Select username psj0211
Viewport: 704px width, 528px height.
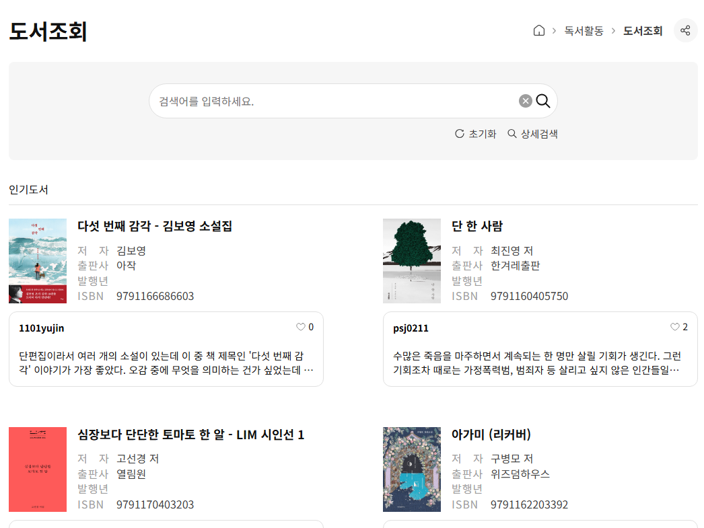[411, 328]
